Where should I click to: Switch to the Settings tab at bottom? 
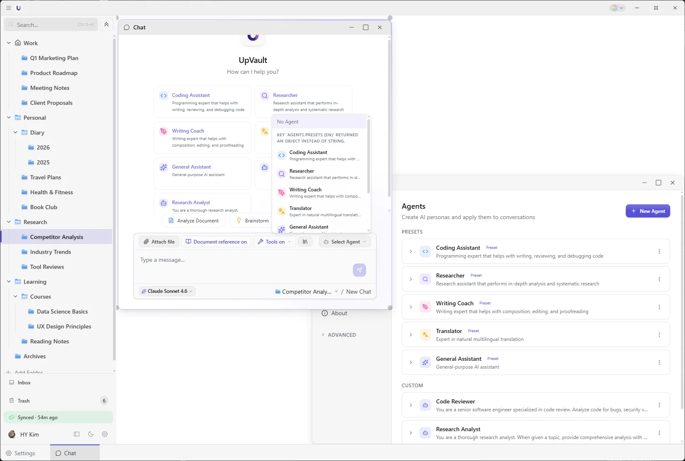coord(21,453)
